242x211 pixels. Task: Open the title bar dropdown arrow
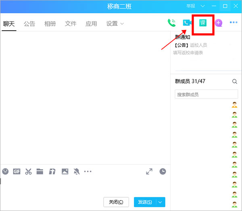[202, 6]
